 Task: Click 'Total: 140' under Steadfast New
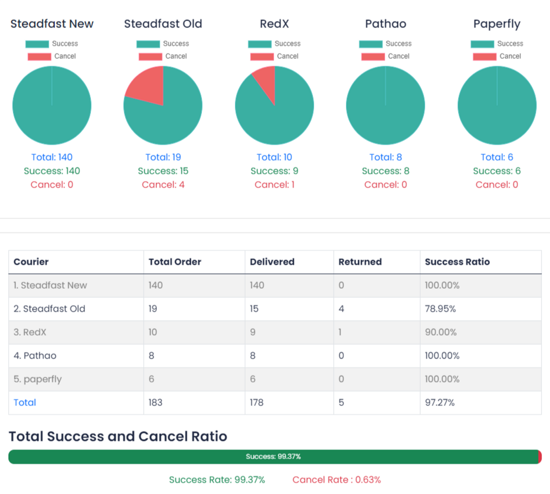pyautogui.click(x=52, y=157)
